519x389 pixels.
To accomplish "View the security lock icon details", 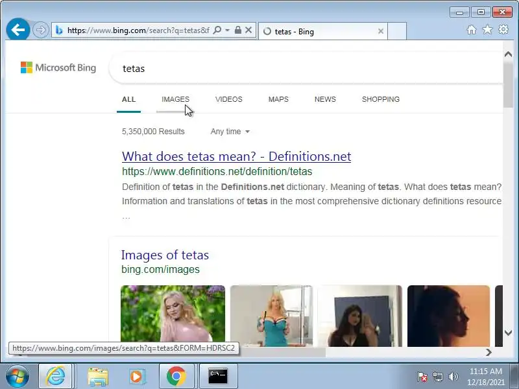I will click(237, 30).
